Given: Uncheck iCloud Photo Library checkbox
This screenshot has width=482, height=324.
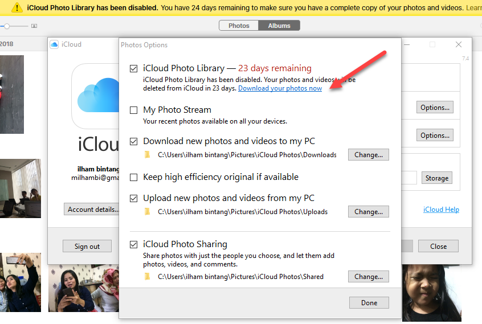Looking at the screenshot, I should tap(134, 68).
